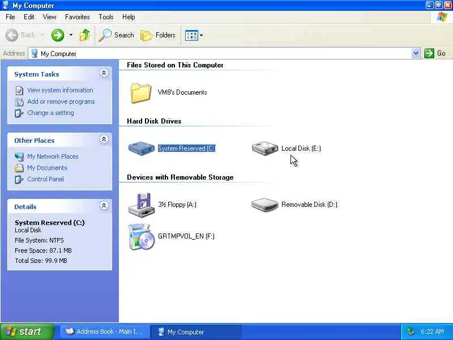Click the 6:22 AM taskbar clock
Screen dimensions: 453x340
pos(432,331)
